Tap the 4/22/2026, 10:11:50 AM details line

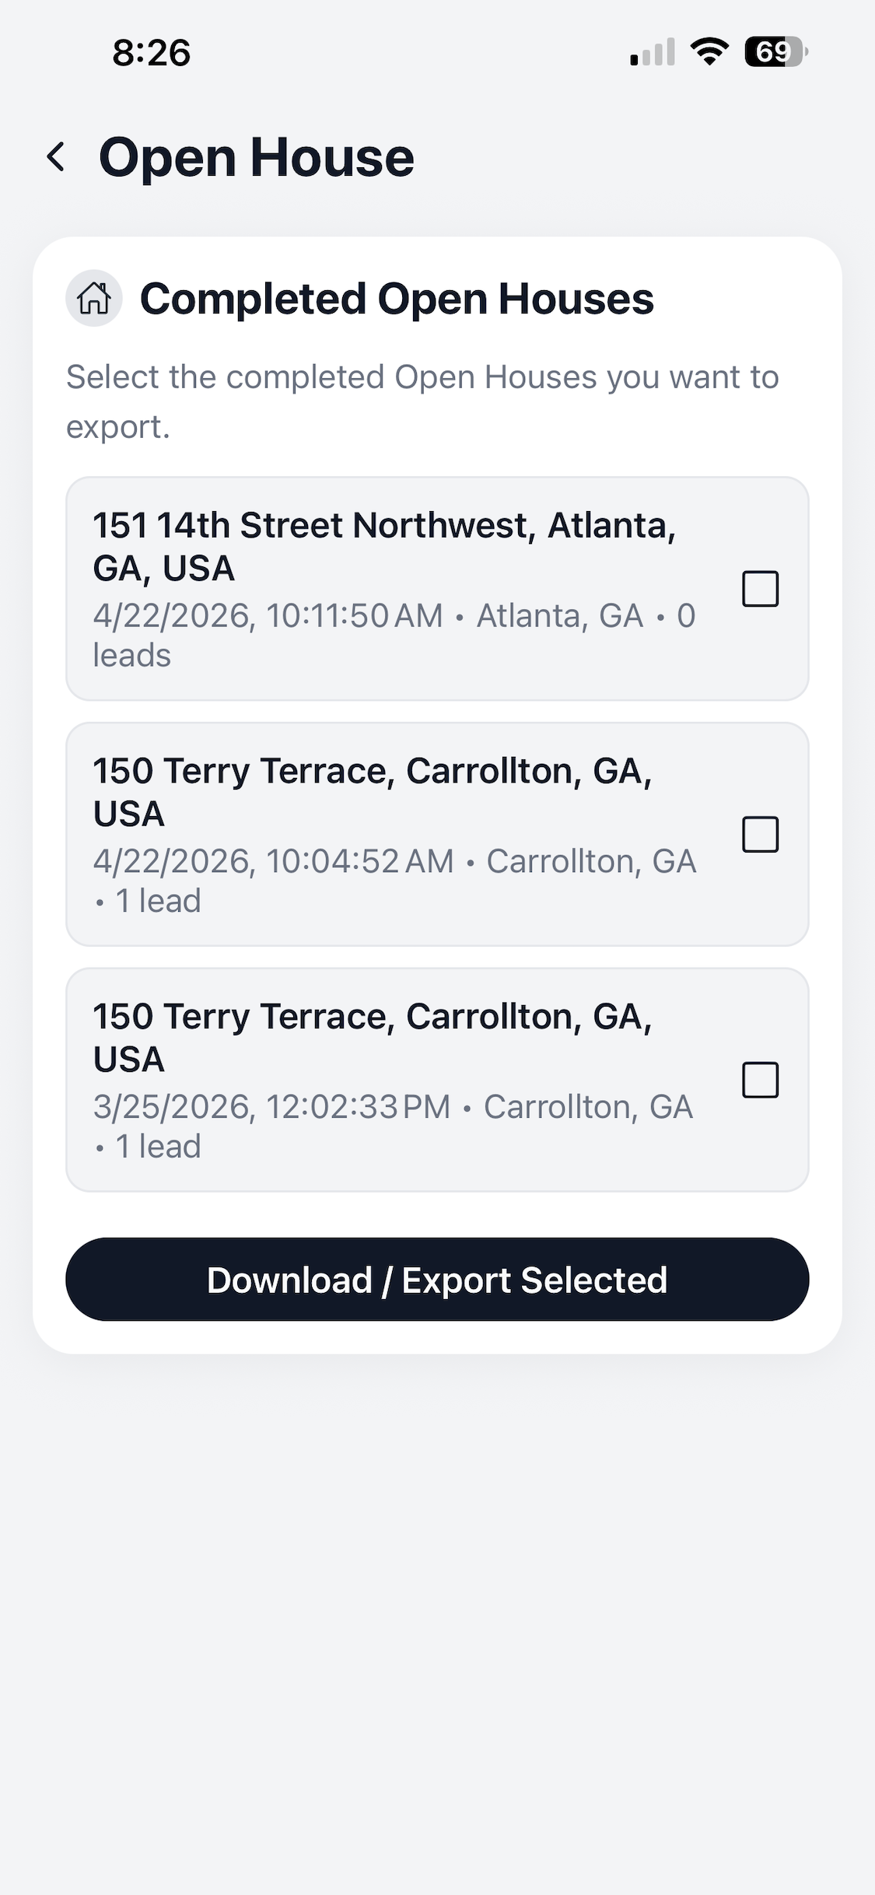(x=394, y=636)
